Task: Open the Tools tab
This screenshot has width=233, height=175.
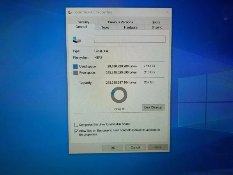Action: coord(105,27)
